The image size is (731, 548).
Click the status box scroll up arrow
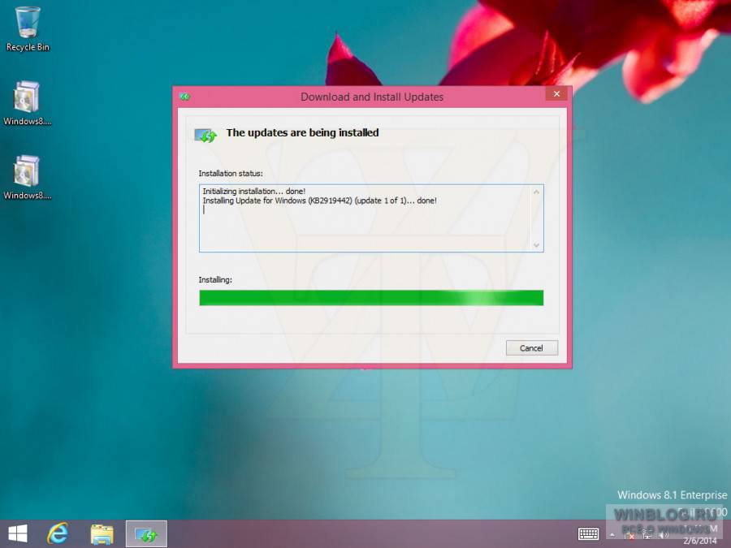[536, 192]
